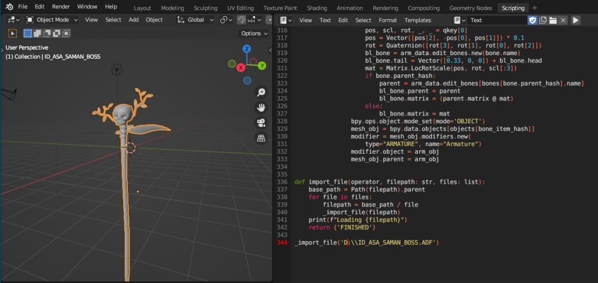Click the zoom magnifier in the viewport
The height and width of the screenshot is (283, 598).
point(261,92)
